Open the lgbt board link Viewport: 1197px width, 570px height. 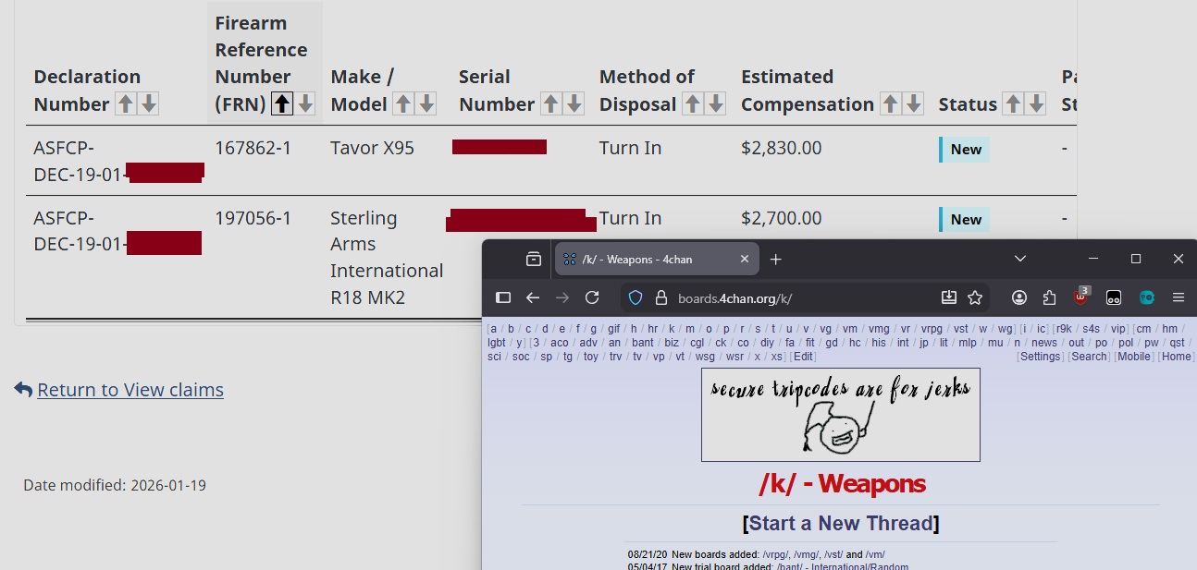click(x=497, y=343)
